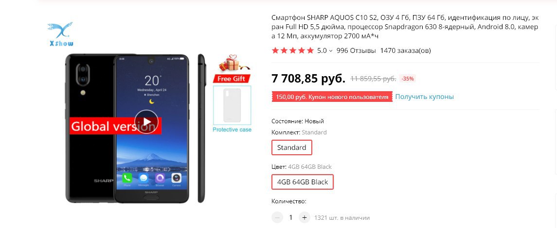Select the 4GB 64GB Black color option
Image resolution: width=557 pixels, height=228 pixels.
pos(302,182)
